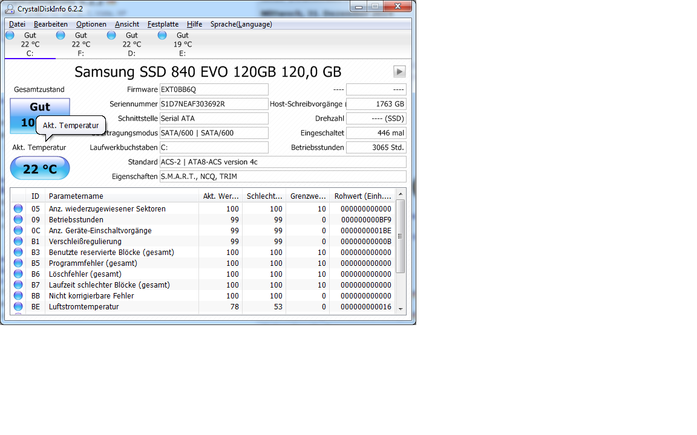Viewport: 697px width, 435px height.
Task: Open the Hilfe menu
Action: click(x=194, y=24)
